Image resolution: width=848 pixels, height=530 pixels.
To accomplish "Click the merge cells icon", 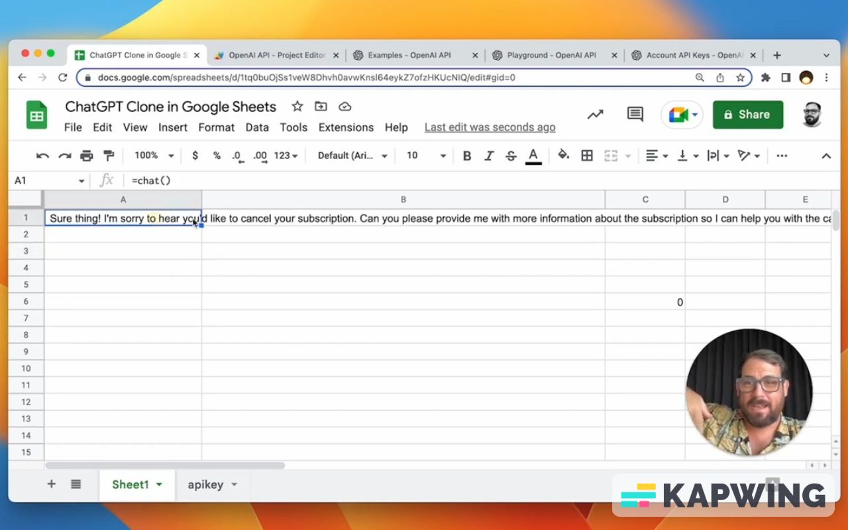I will (x=611, y=156).
